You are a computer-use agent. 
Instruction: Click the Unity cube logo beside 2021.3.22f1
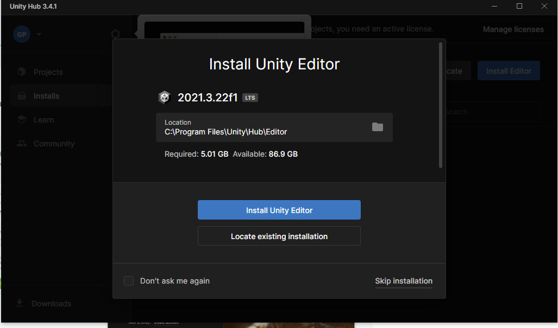(x=165, y=97)
